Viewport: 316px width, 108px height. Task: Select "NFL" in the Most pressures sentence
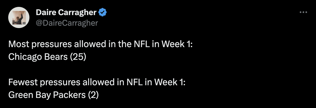[142, 44]
